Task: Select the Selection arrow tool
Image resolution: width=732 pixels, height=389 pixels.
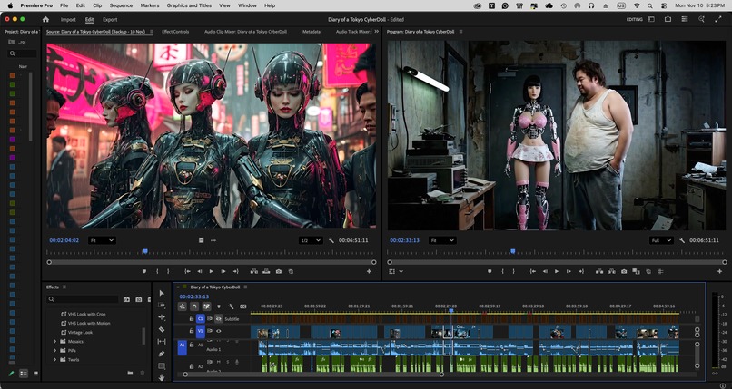Action: coord(162,293)
